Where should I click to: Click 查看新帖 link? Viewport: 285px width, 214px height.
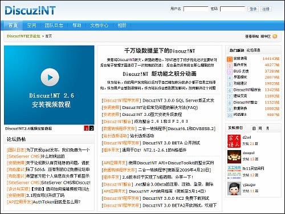point(252,37)
